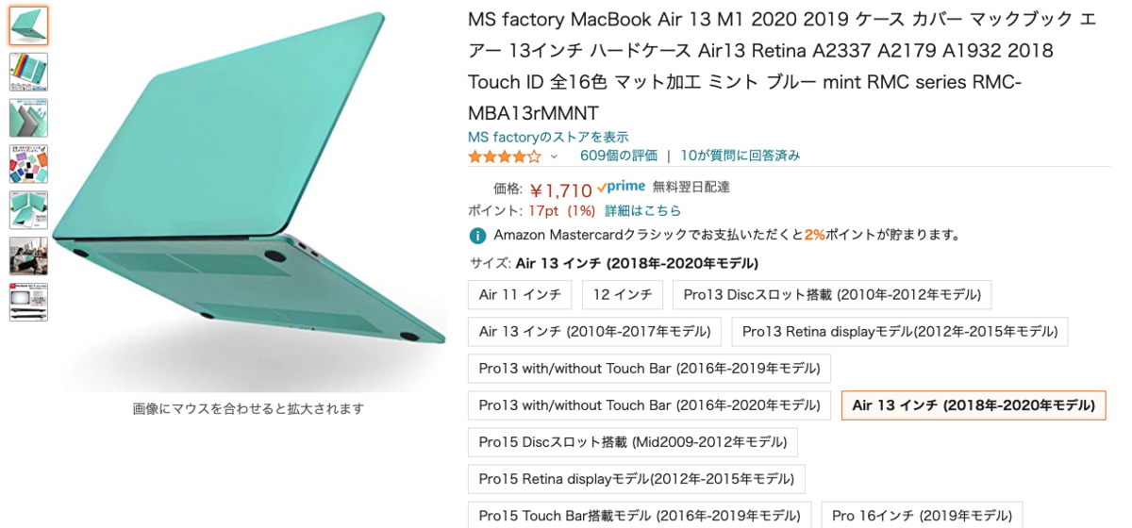The height and width of the screenshot is (528, 1132).
Task: Choose Air 13 インチ (2010年-2017年モデル) size
Action: 595,331
